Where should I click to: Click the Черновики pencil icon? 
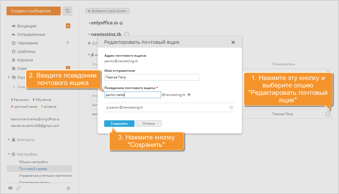click(14, 43)
